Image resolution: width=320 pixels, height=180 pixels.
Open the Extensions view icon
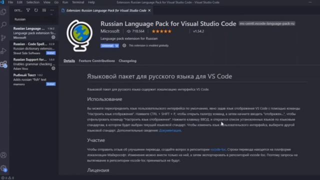tap(3, 64)
